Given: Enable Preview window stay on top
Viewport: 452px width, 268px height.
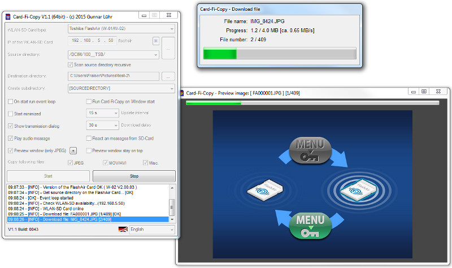Looking at the screenshot, I should pos(89,150).
